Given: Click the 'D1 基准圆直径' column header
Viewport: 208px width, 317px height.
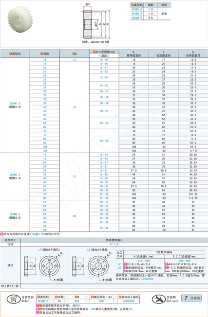Looking at the screenshot, I should 134,54.
